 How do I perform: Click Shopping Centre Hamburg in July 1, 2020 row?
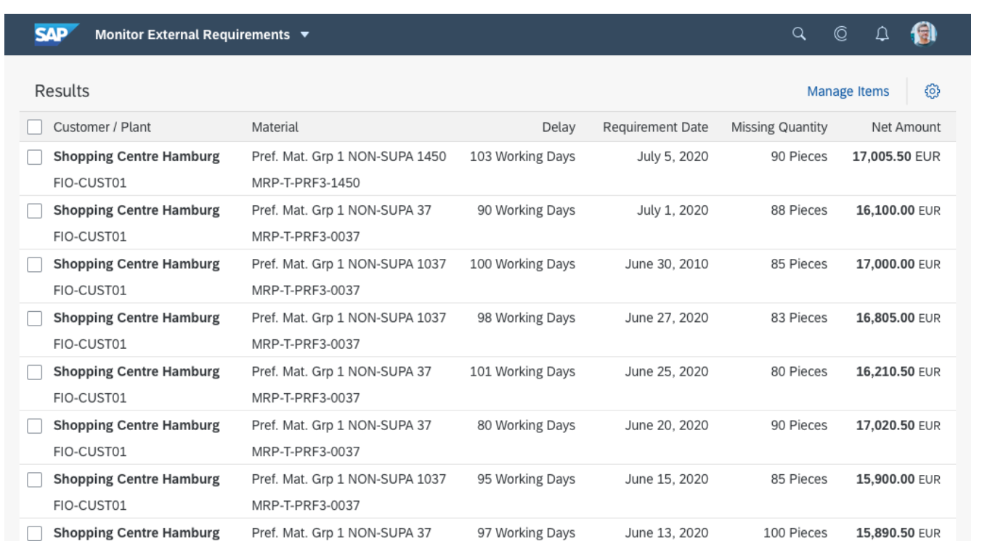[137, 210]
